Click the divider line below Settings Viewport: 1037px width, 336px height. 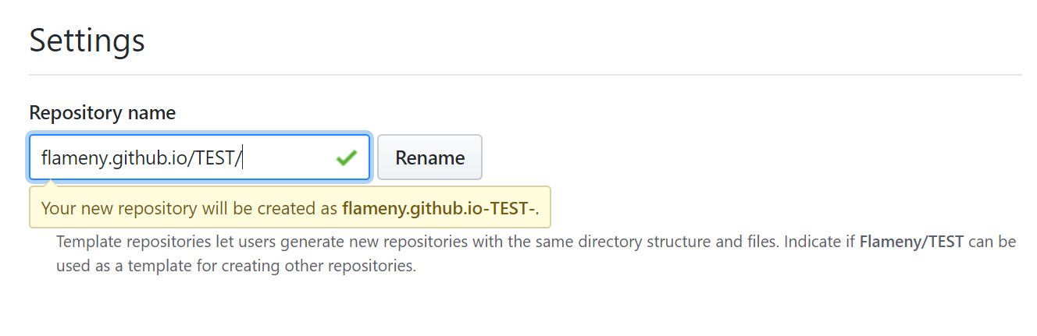(525, 75)
